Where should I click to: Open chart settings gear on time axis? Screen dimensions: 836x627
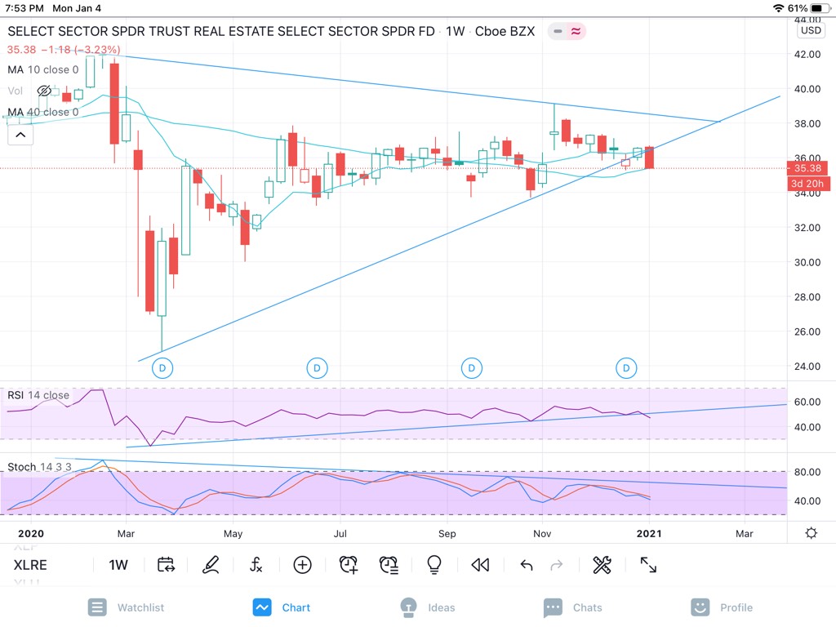pos(811,532)
